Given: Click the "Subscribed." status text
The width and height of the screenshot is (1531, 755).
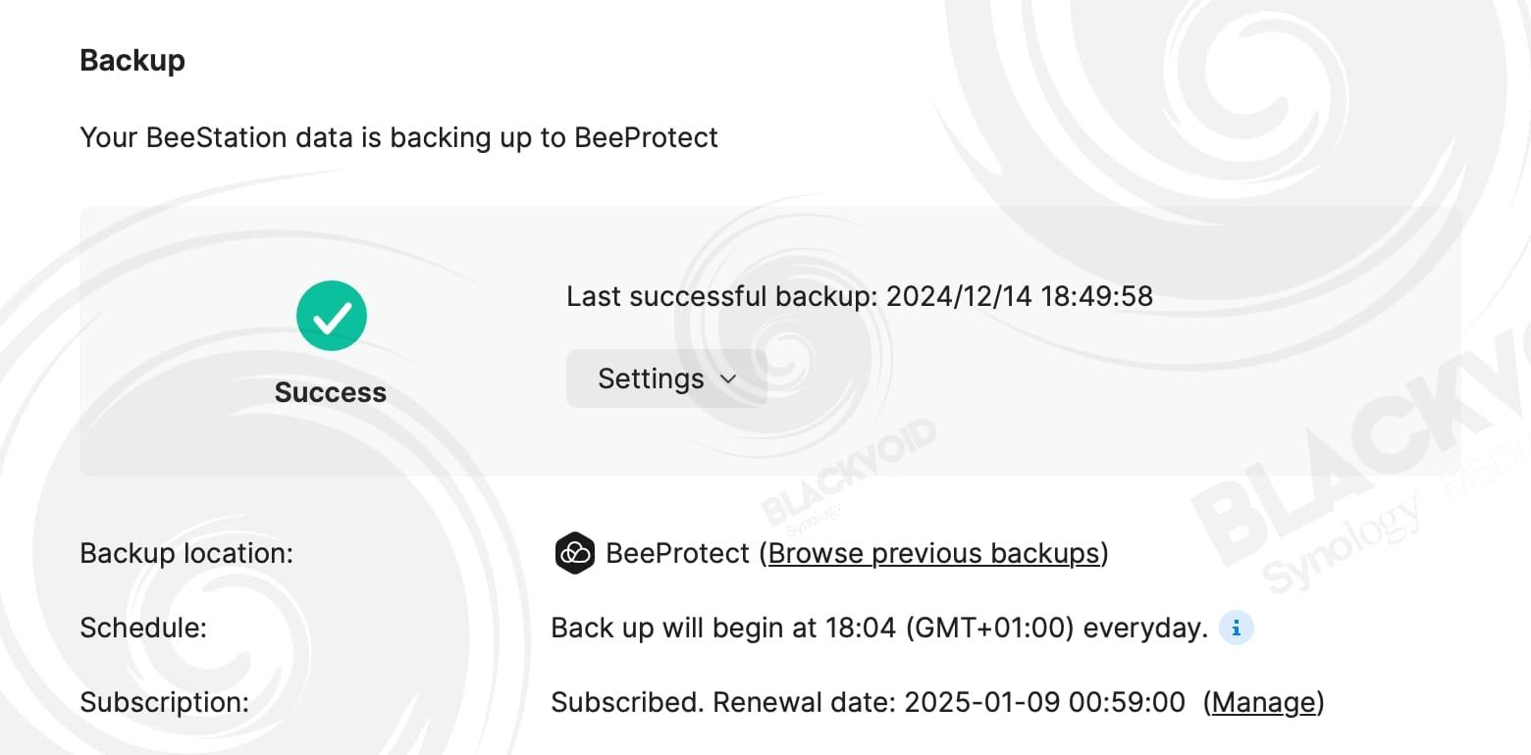Looking at the screenshot, I should pyautogui.click(x=627, y=702).
